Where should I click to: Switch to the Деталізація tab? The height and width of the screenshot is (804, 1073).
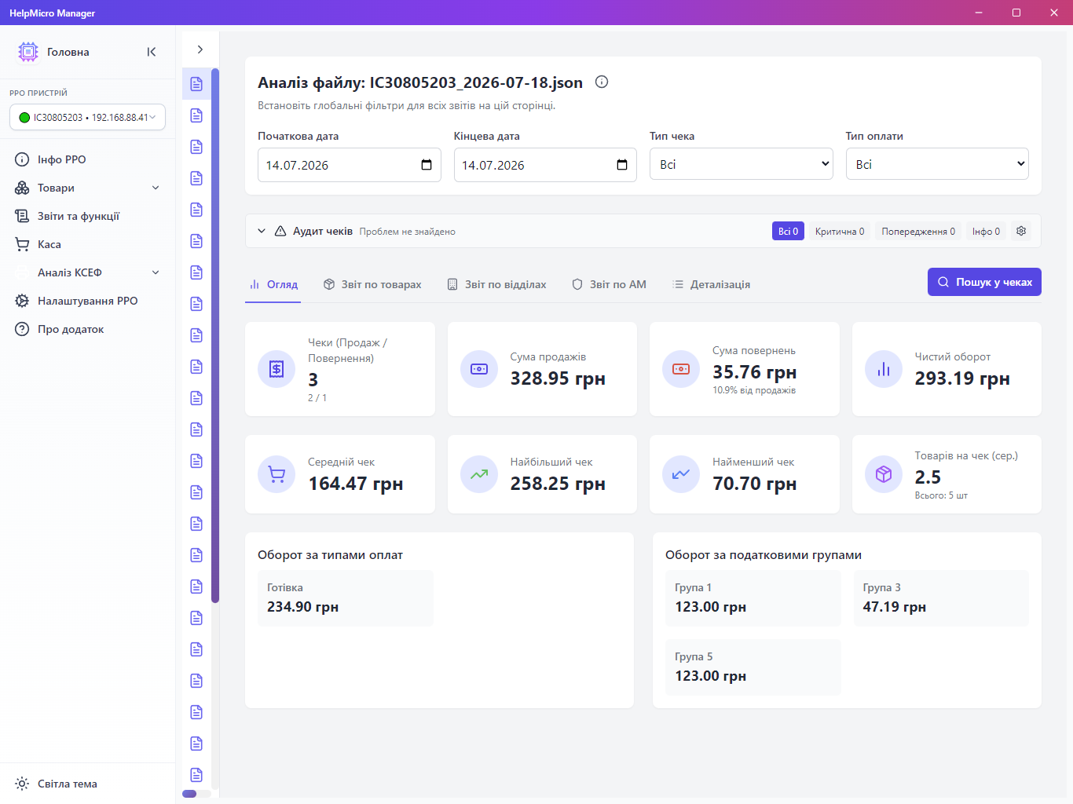(711, 284)
